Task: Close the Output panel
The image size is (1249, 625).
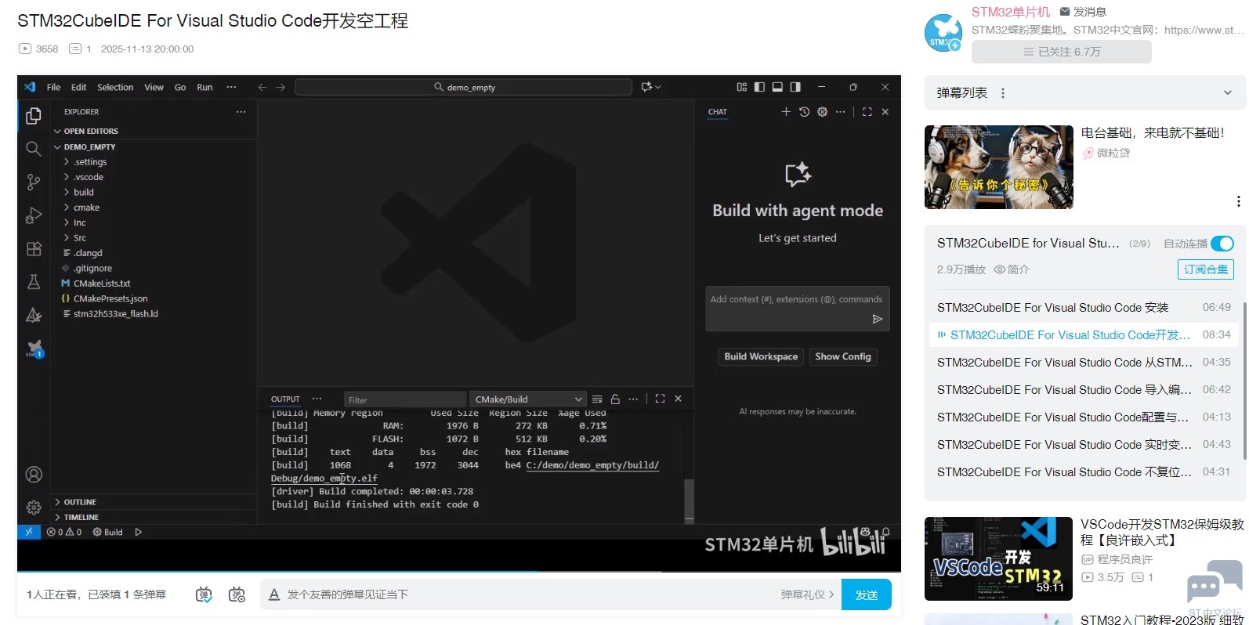Action: pyautogui.click(x=678, y=399)
